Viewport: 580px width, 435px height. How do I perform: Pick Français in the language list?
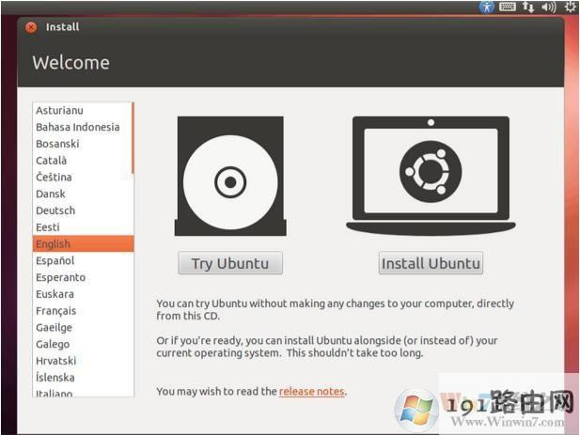(56, 311)
